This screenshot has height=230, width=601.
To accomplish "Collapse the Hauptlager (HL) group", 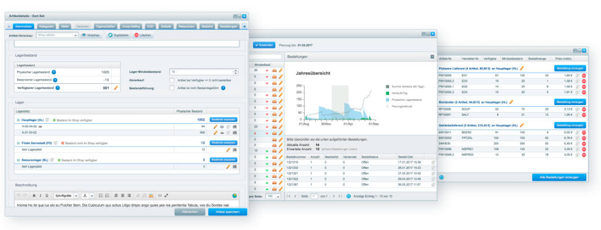I will tap(18, 120).
